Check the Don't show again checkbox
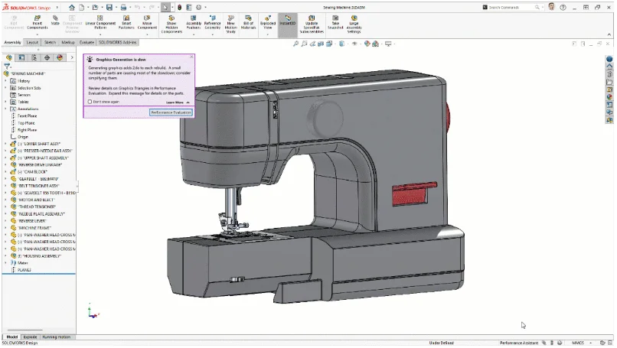617x348 pixels. pyautogui.click(x=90, y=102)
